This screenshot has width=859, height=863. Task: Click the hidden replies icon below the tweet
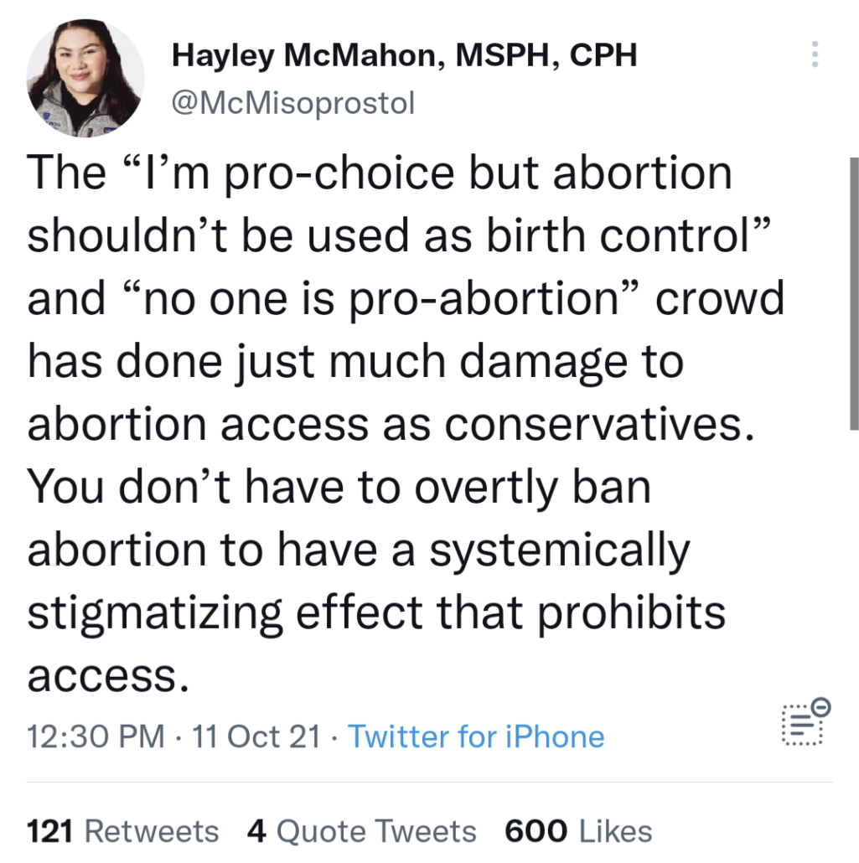pos(802,721)
